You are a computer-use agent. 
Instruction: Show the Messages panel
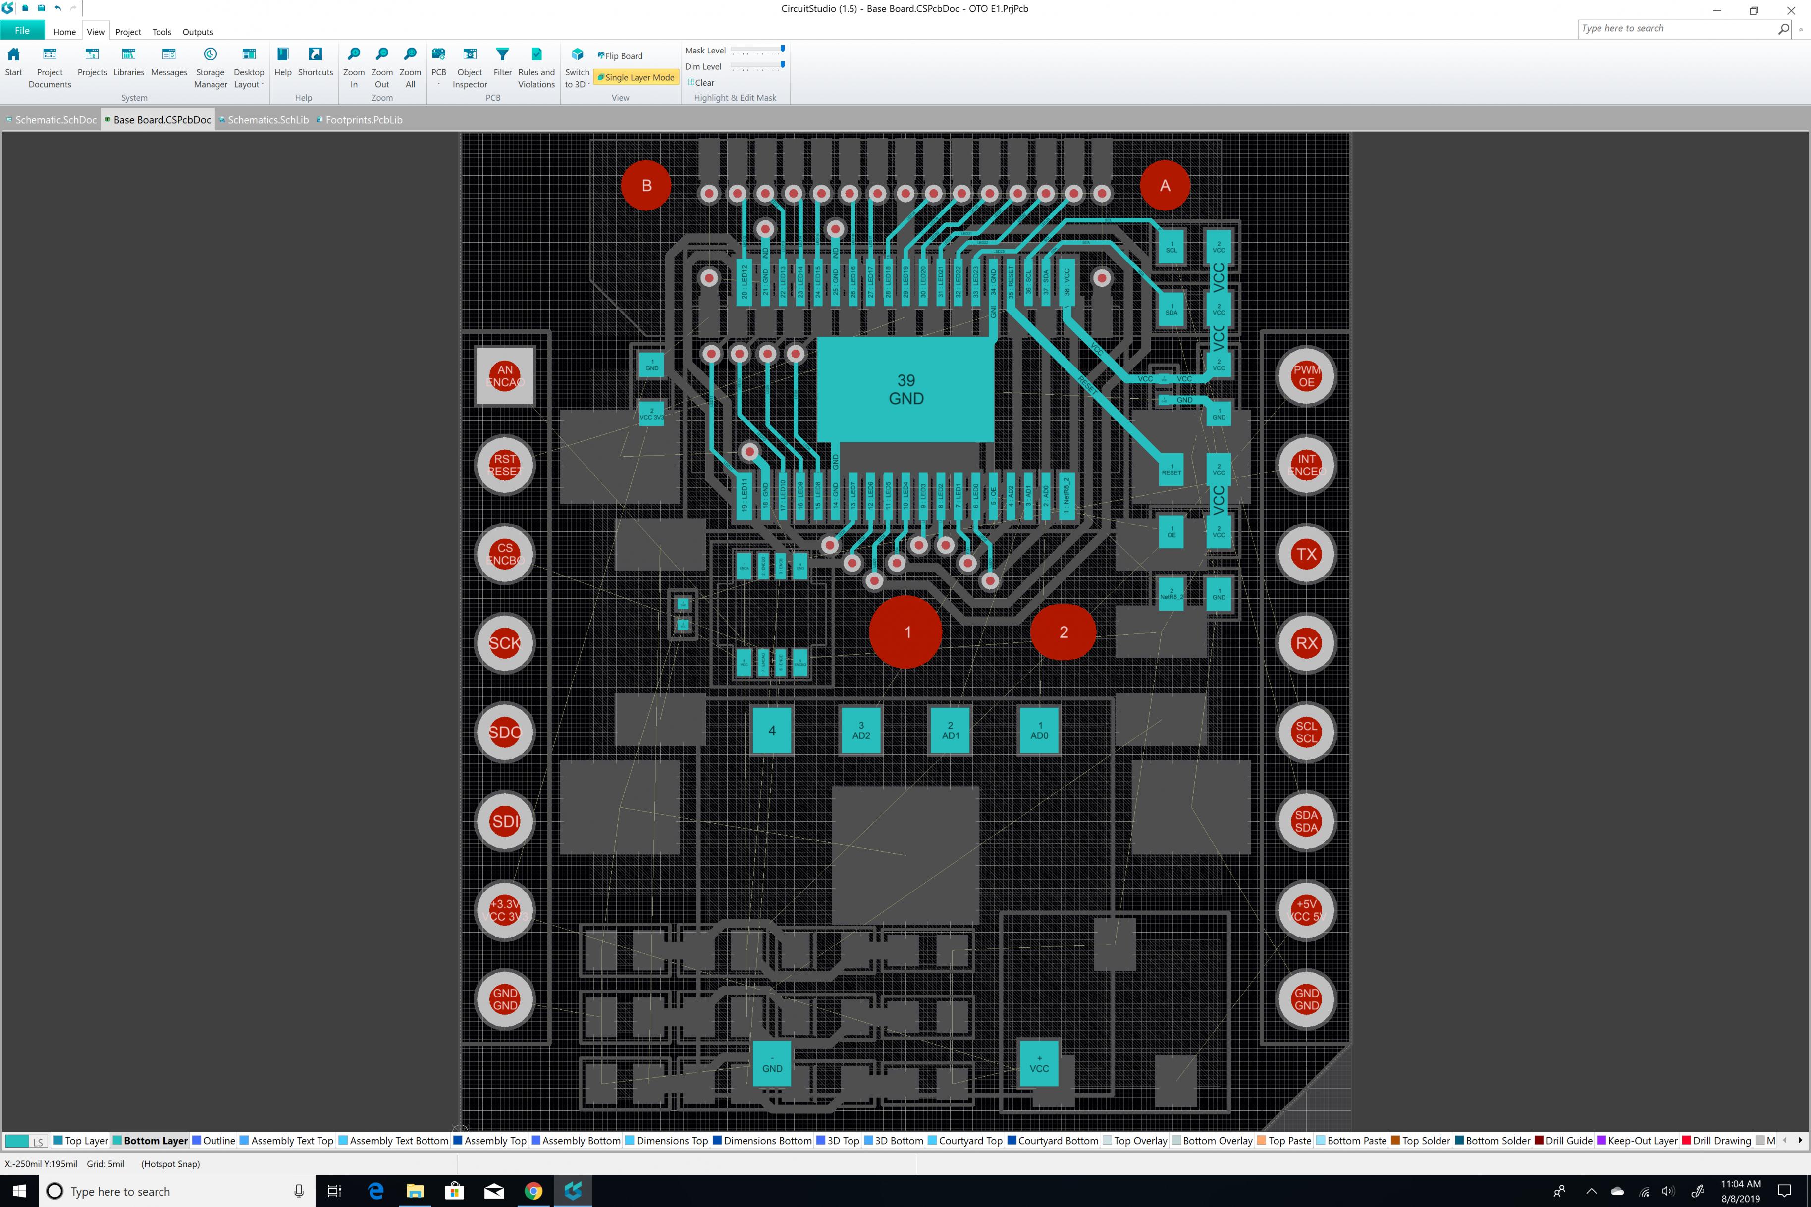click(x=168, y=62)
